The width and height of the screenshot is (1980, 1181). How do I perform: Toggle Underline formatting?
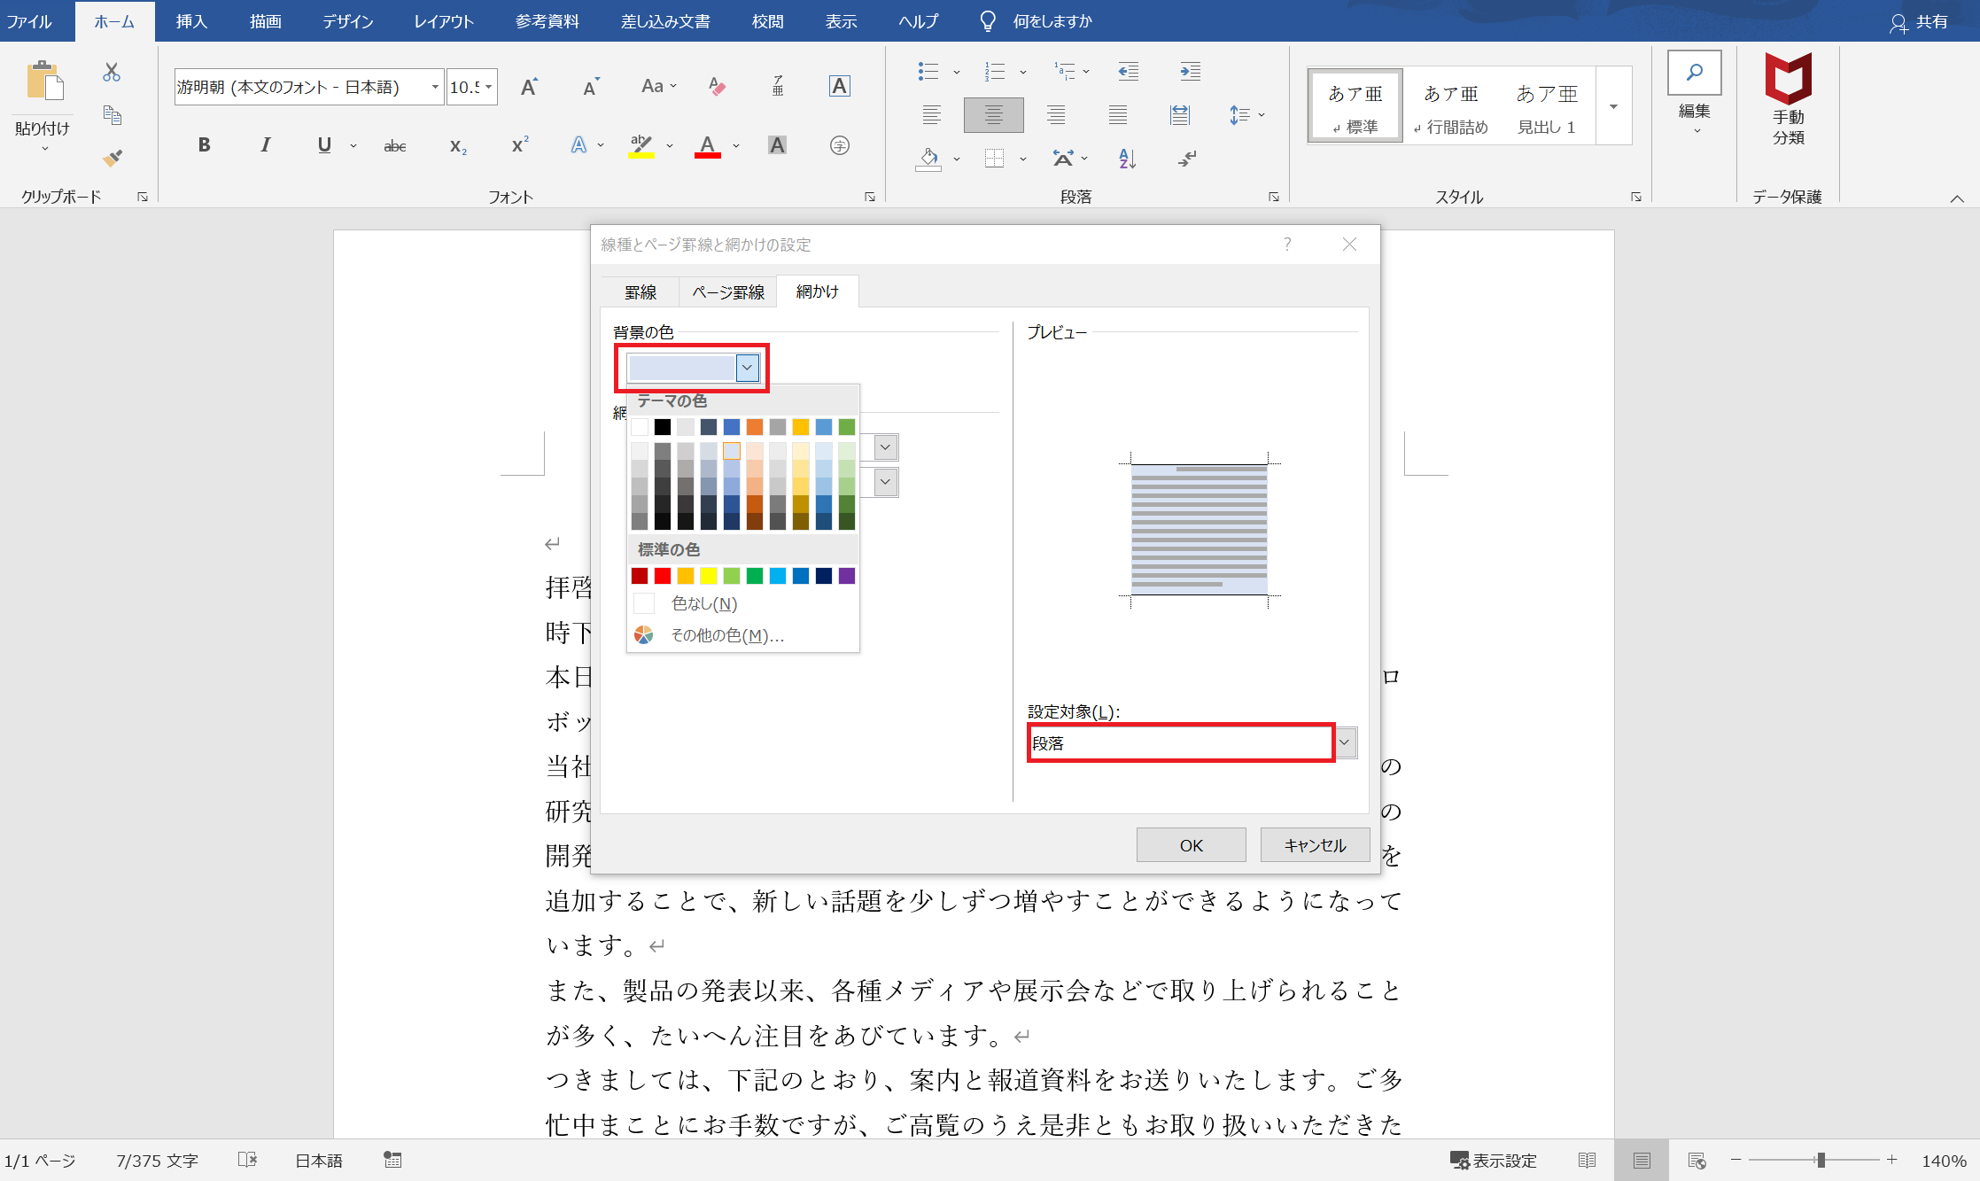tap(324, 145)
